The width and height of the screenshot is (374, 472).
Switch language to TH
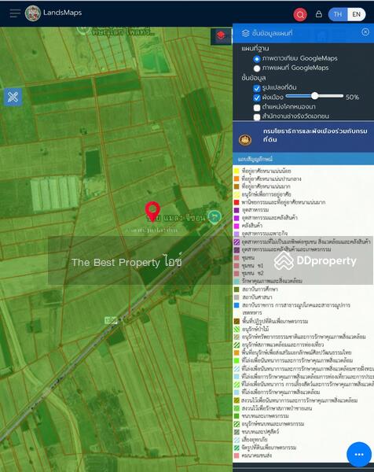[x=338, y=14]
